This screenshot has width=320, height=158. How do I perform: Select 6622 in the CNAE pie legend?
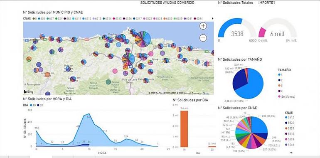[x=289, y=123]
